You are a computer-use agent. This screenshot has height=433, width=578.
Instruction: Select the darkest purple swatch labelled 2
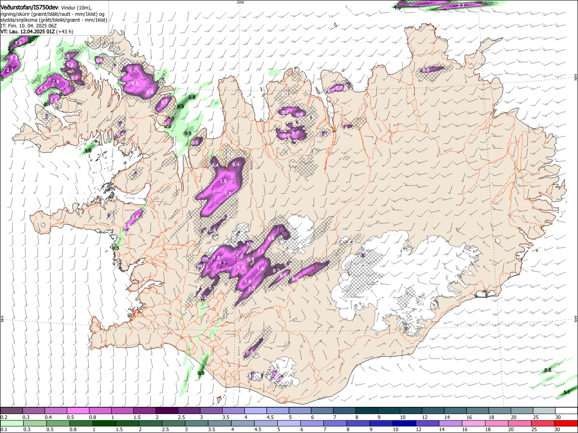tap(167, 411)
